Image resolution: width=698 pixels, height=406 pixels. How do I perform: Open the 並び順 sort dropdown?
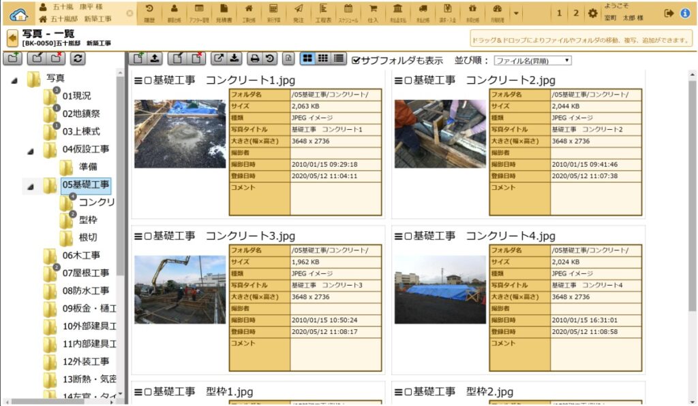532,61
